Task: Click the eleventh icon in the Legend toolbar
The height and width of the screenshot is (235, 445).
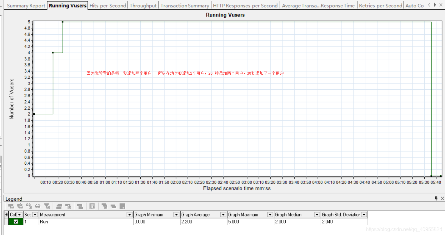Action: pos(113,206)
